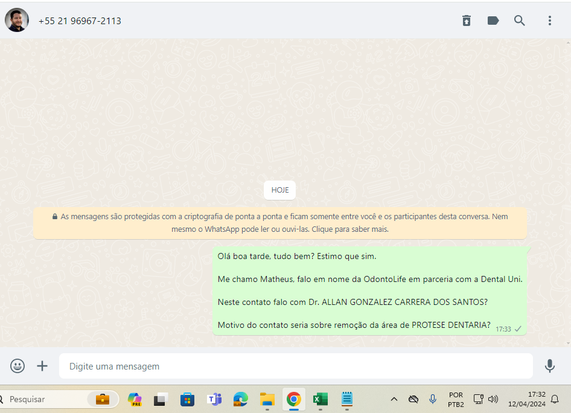Open the three-dot chat menu

tap(550, 21)
